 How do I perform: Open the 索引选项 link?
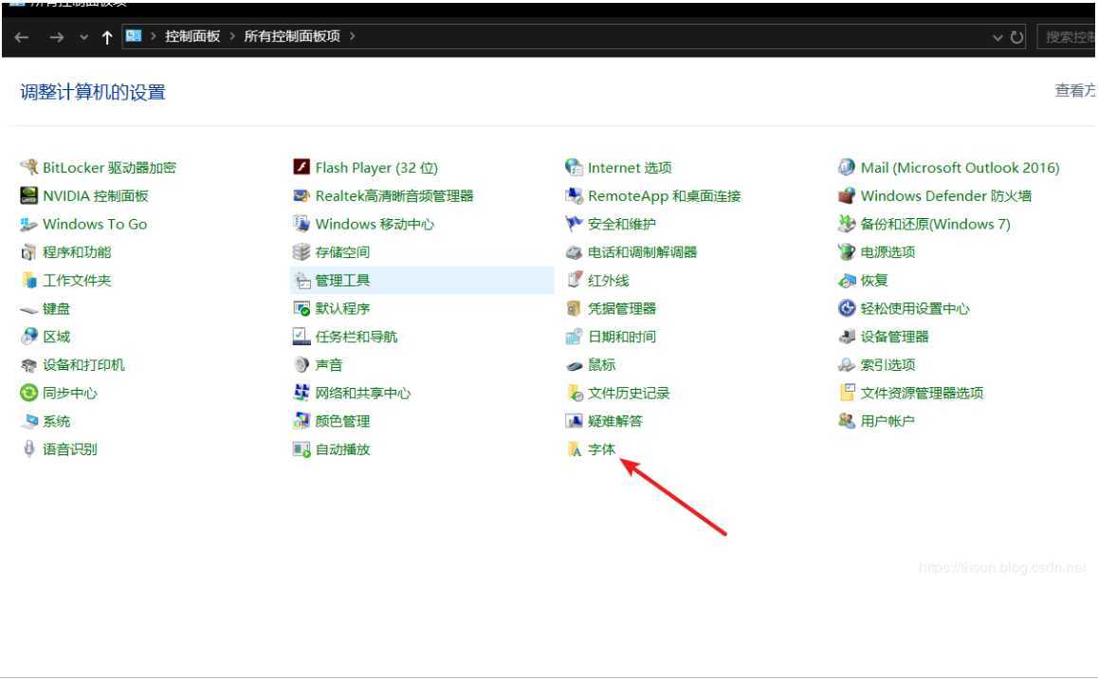(888, 365)
